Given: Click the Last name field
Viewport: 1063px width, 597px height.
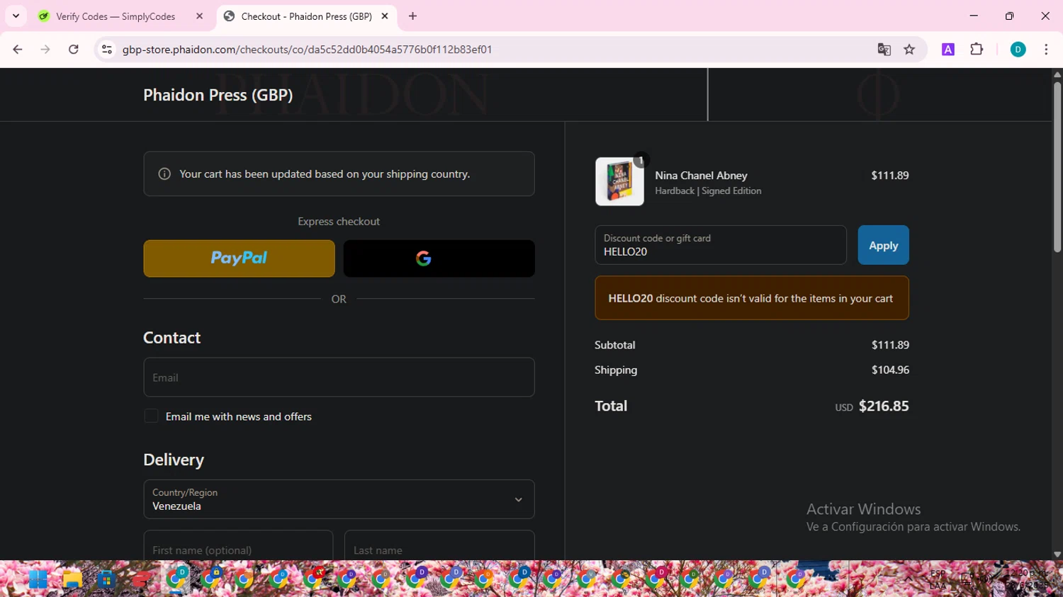Looking at the screenshot, I should tap(439, 546).
